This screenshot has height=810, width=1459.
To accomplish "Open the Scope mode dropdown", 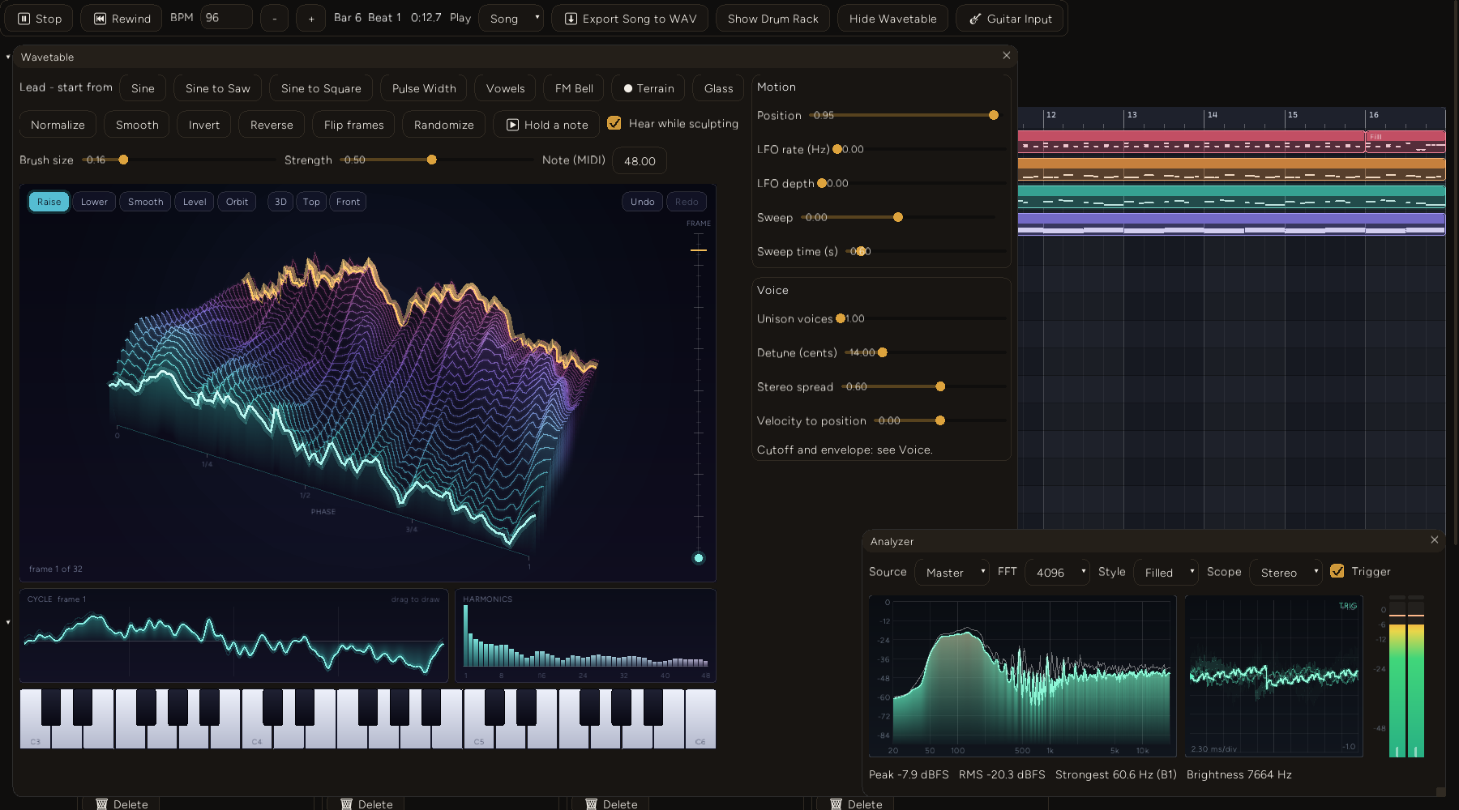I will (1286, 573).
